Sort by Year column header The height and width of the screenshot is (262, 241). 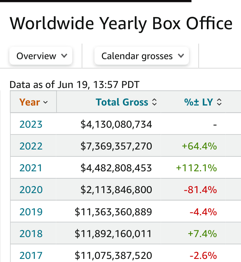pos(29,102)
